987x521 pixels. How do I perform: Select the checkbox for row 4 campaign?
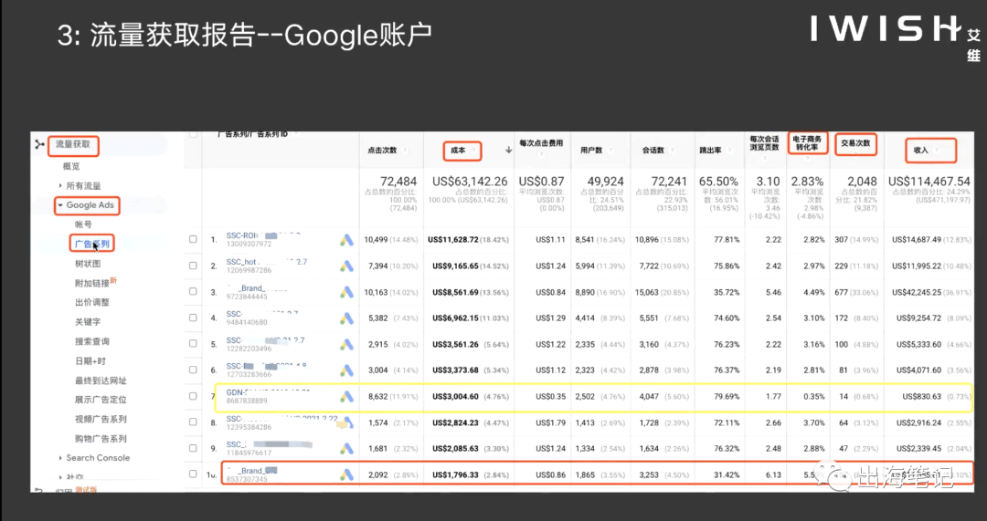[193, 318]
